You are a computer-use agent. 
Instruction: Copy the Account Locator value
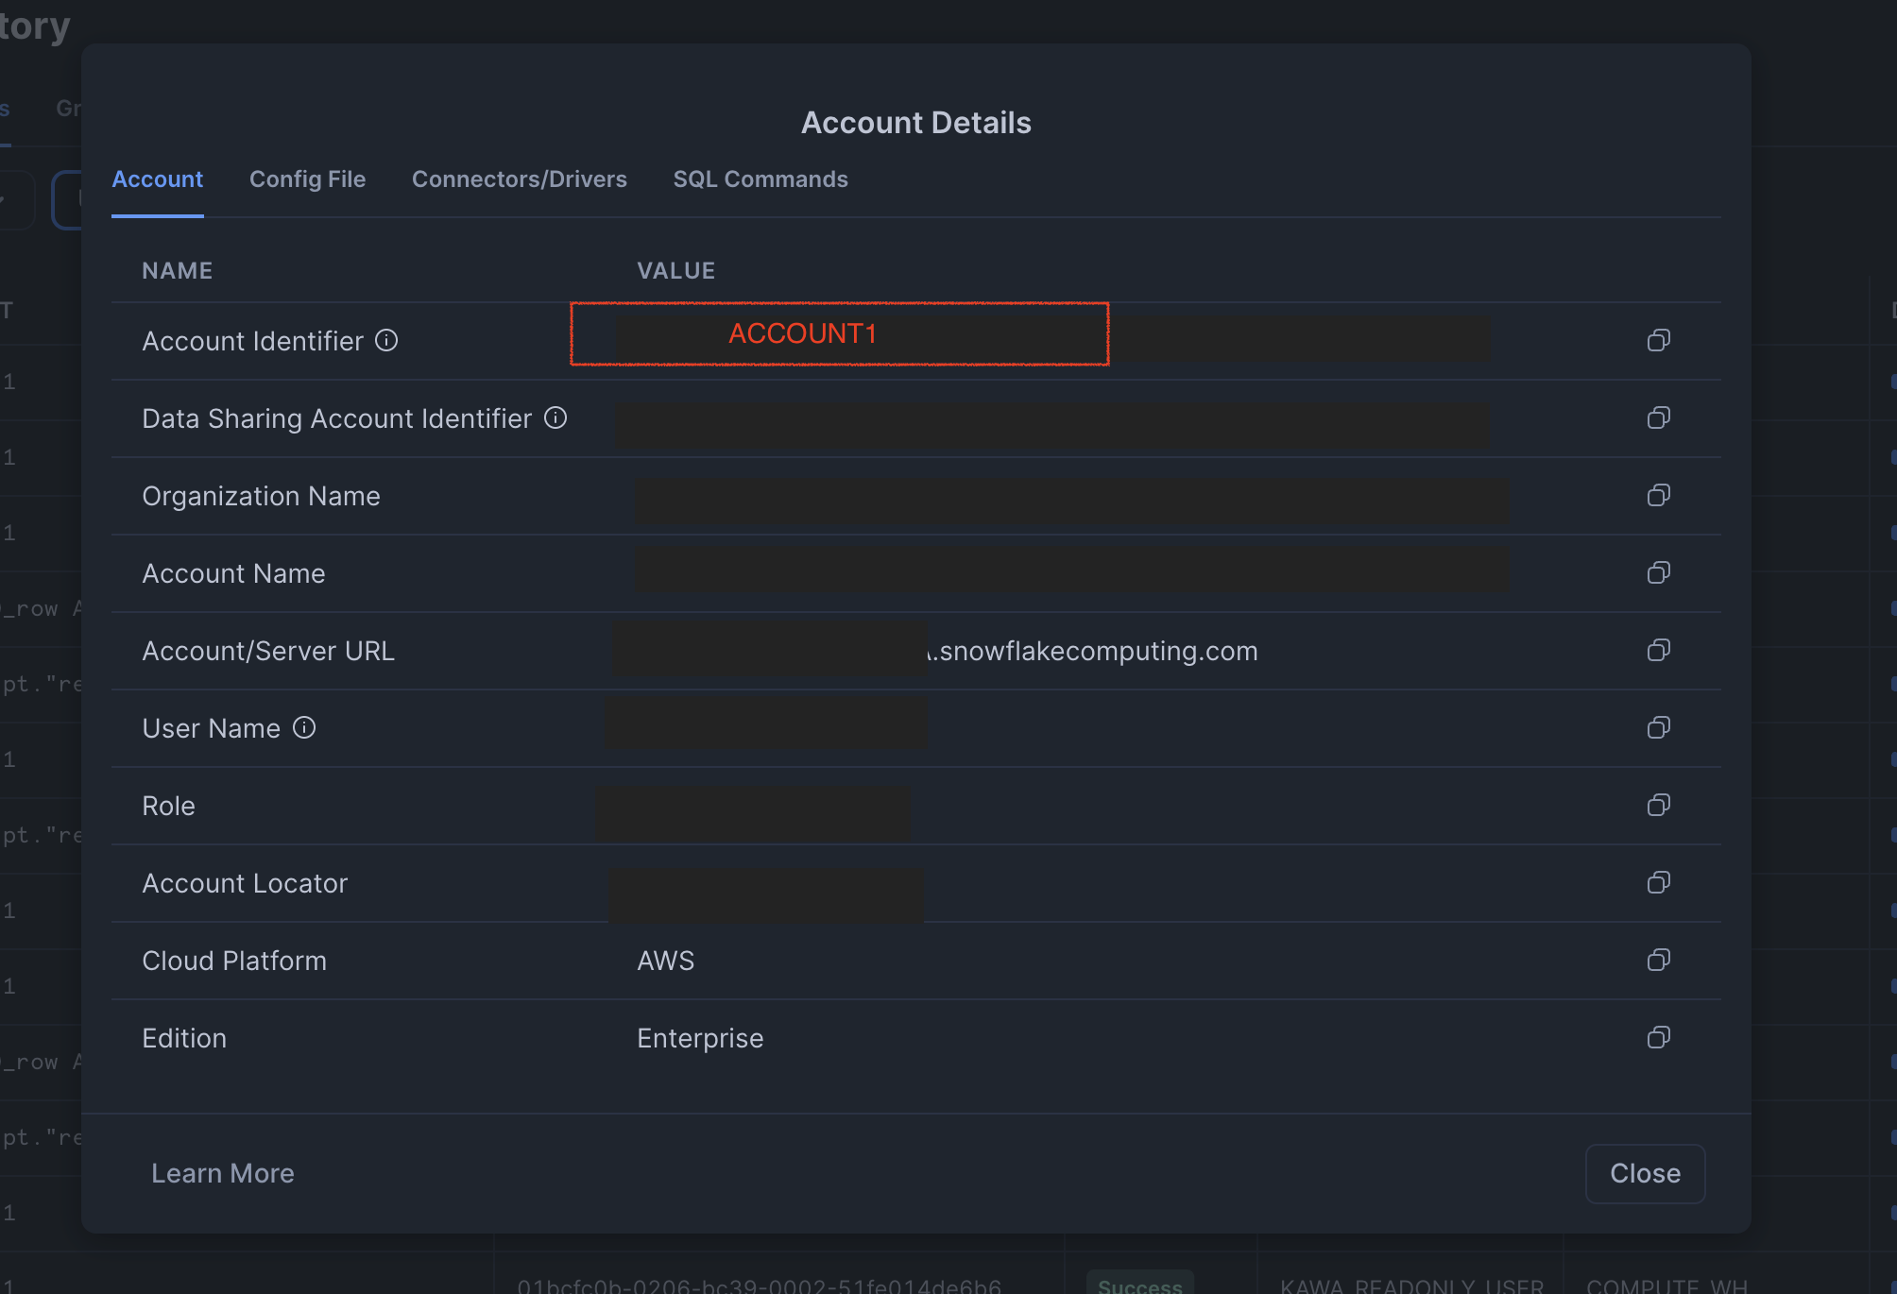click(1658, 882)
